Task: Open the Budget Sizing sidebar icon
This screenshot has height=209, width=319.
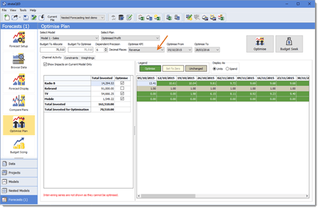Action: pos(19,146)
